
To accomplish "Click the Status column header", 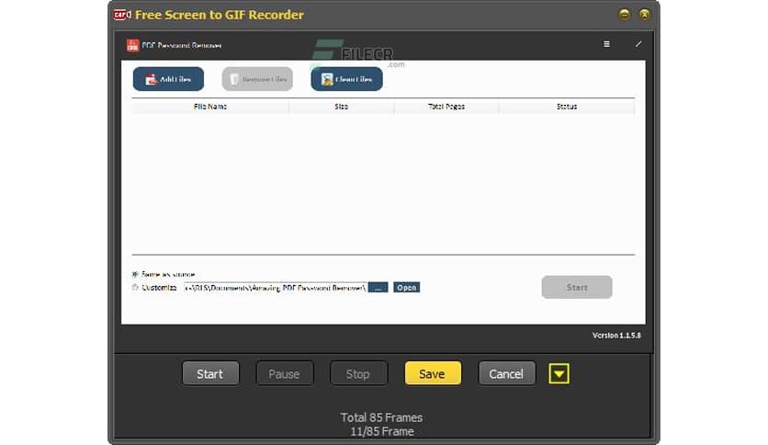I will tap(567, 107).
